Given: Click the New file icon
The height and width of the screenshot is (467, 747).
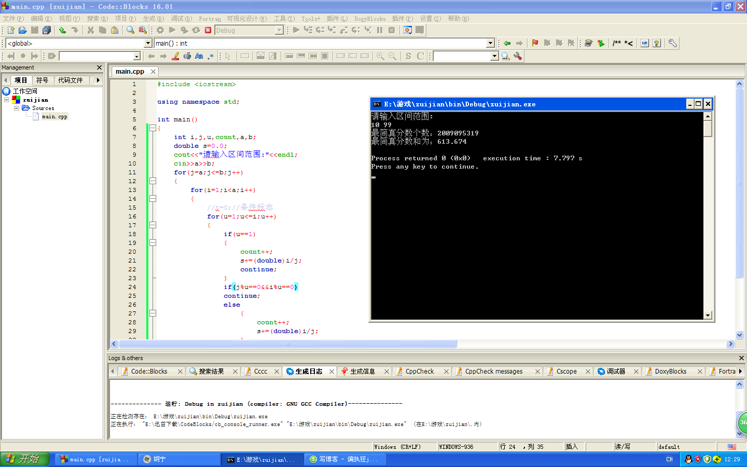Looking at the screenshot, I should [10, 30].
